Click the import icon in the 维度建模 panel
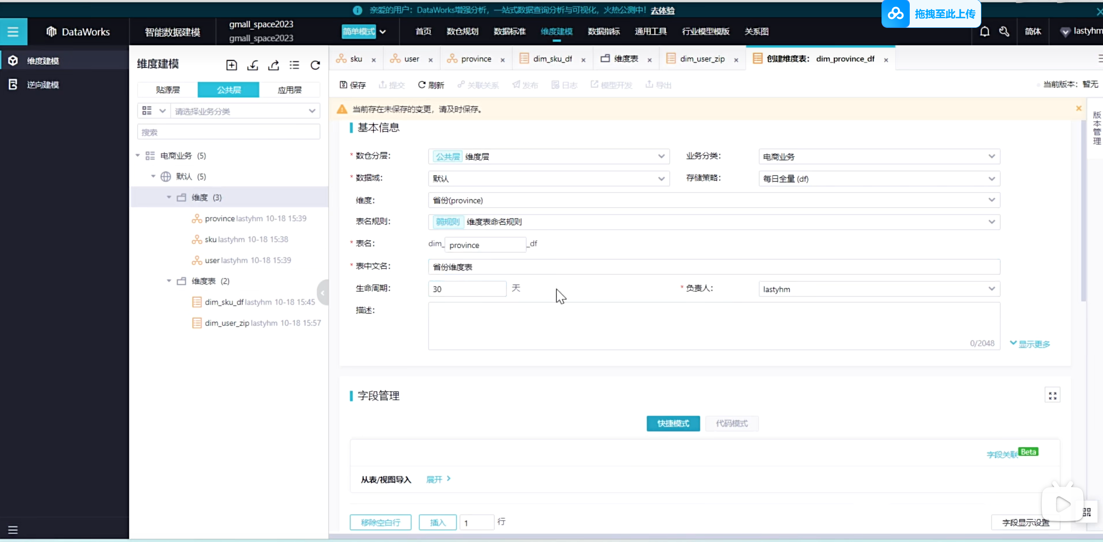The image size is (1103, 542). pos(253,65)
